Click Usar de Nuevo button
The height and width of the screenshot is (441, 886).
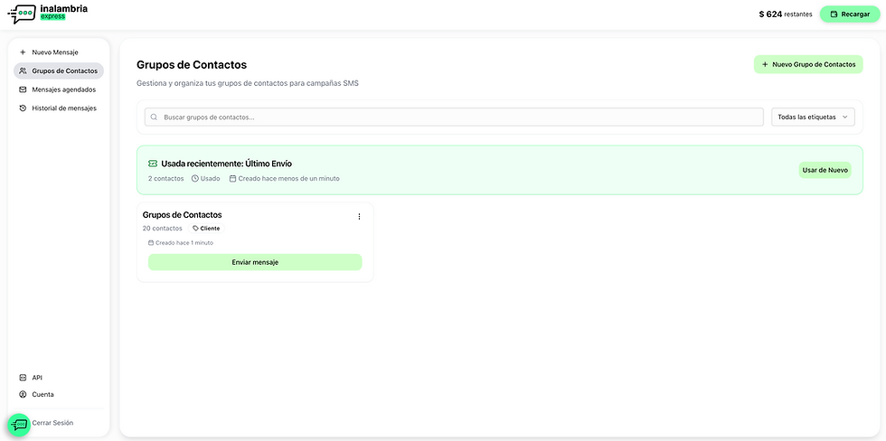coord(825,170)
